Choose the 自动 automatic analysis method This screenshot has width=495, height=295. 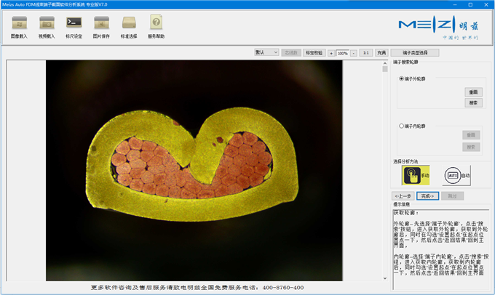[x=456, y=176]
